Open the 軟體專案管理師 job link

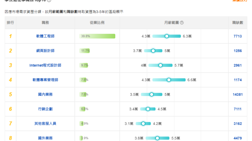point(45,80)
